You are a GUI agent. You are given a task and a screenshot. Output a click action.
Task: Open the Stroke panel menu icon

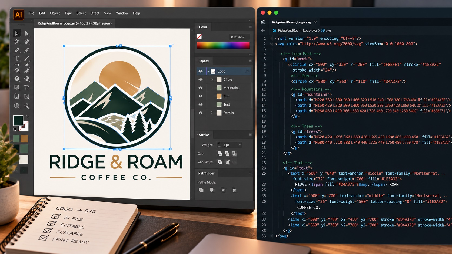coord(250,135)
